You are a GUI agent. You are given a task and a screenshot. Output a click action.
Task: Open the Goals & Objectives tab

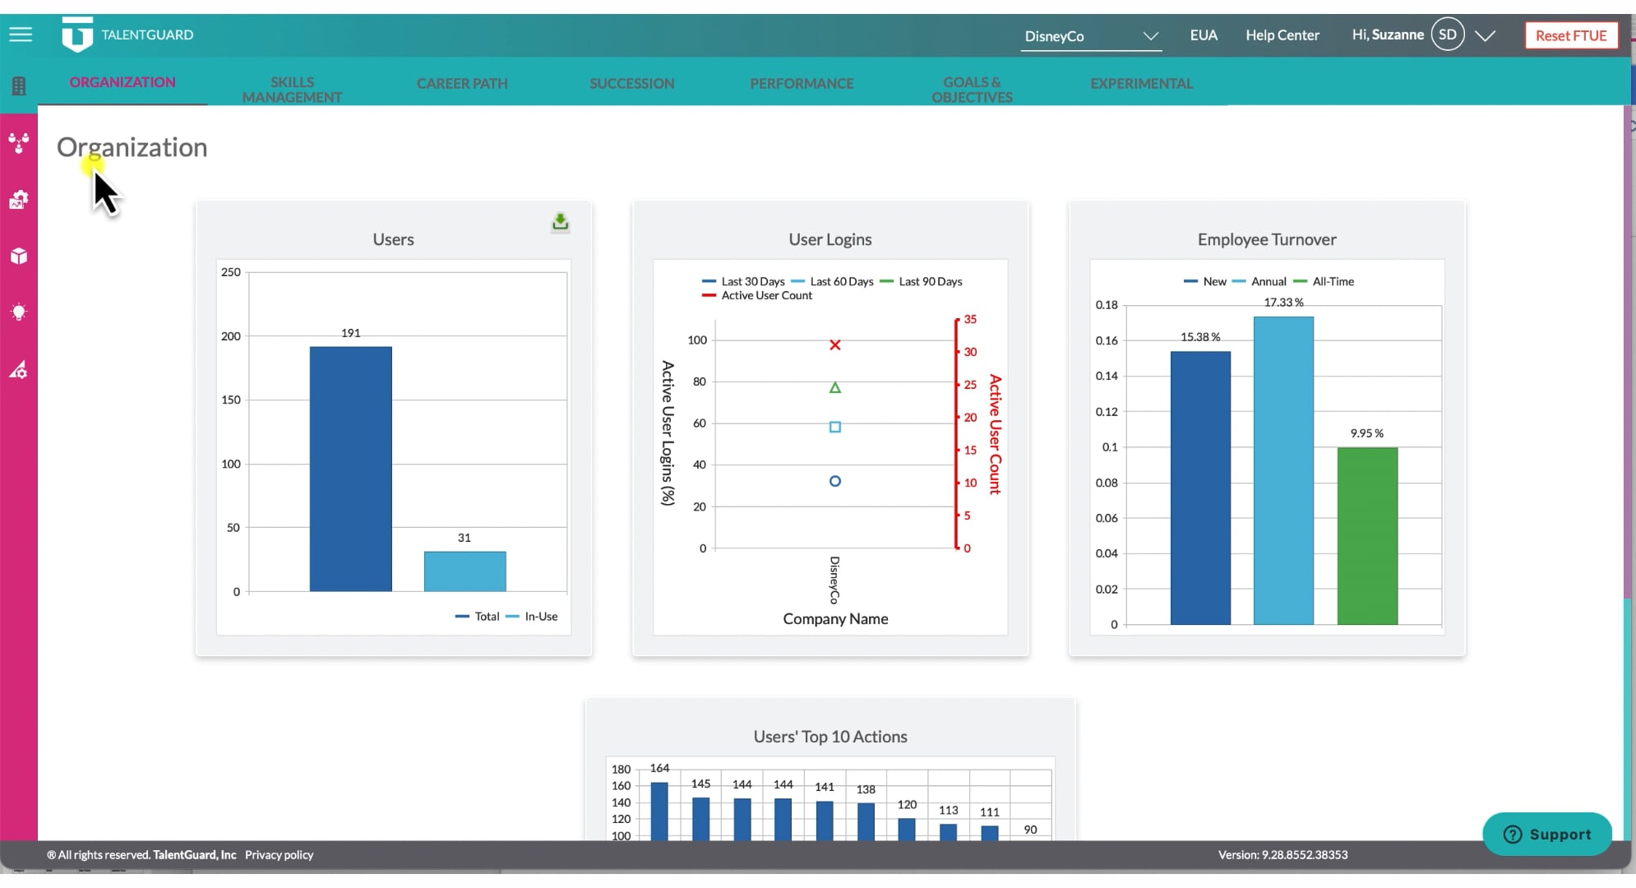tap(972, 90)
